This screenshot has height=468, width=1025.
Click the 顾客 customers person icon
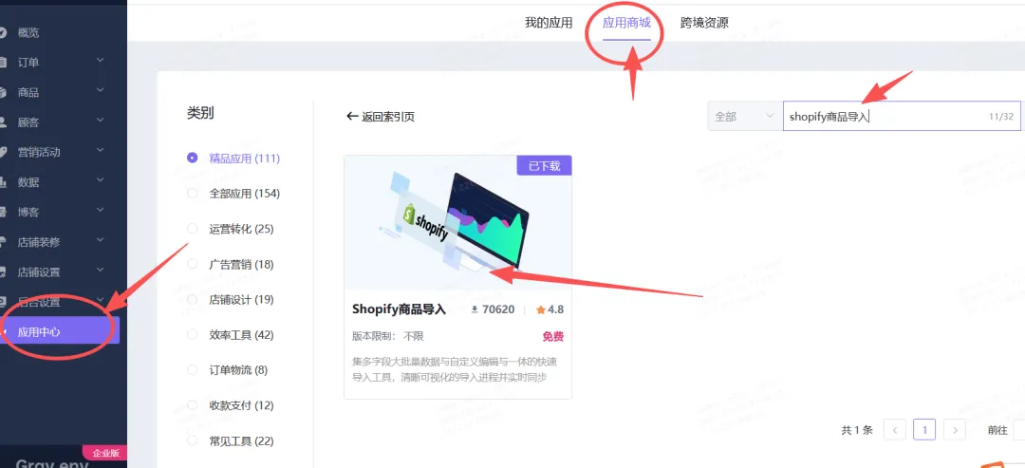coord(3,122)
